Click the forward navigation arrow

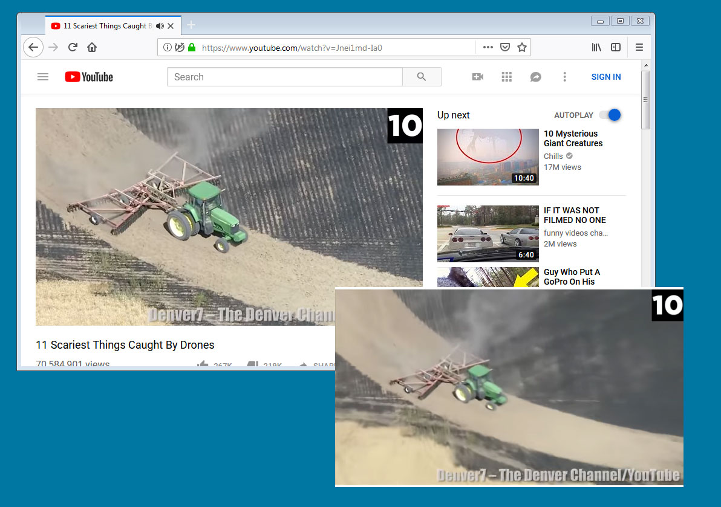tap(53, 47)
